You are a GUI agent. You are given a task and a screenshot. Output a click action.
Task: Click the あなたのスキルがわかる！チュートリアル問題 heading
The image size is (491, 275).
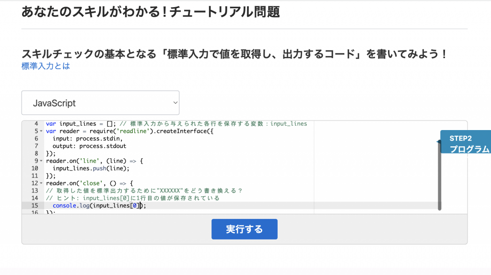click(151, 12)
